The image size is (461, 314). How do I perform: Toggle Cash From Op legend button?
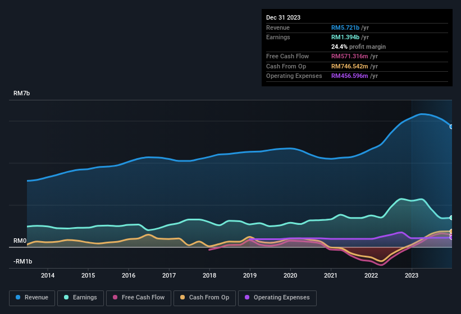click(x=204, y=297)
